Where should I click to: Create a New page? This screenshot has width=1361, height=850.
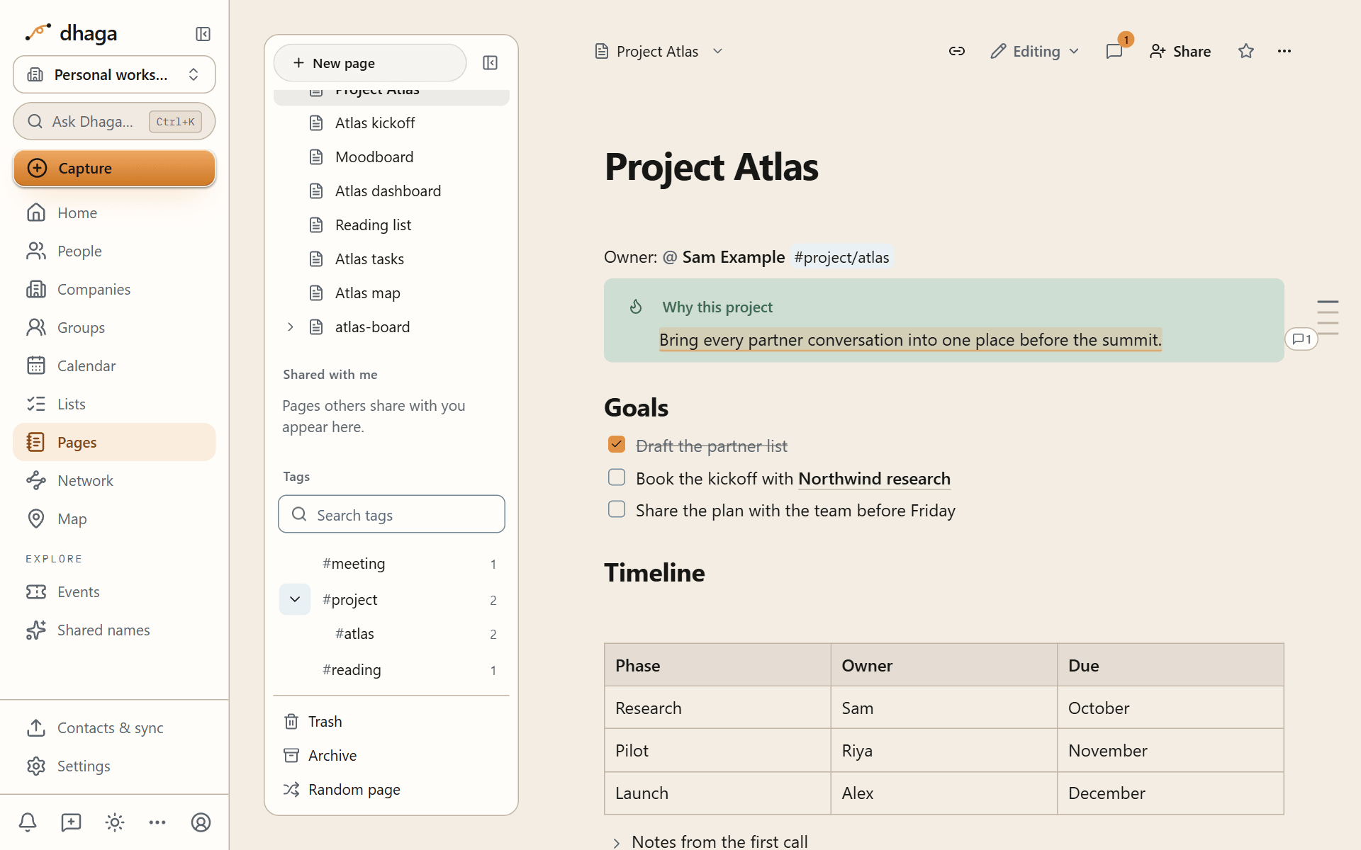370,63
